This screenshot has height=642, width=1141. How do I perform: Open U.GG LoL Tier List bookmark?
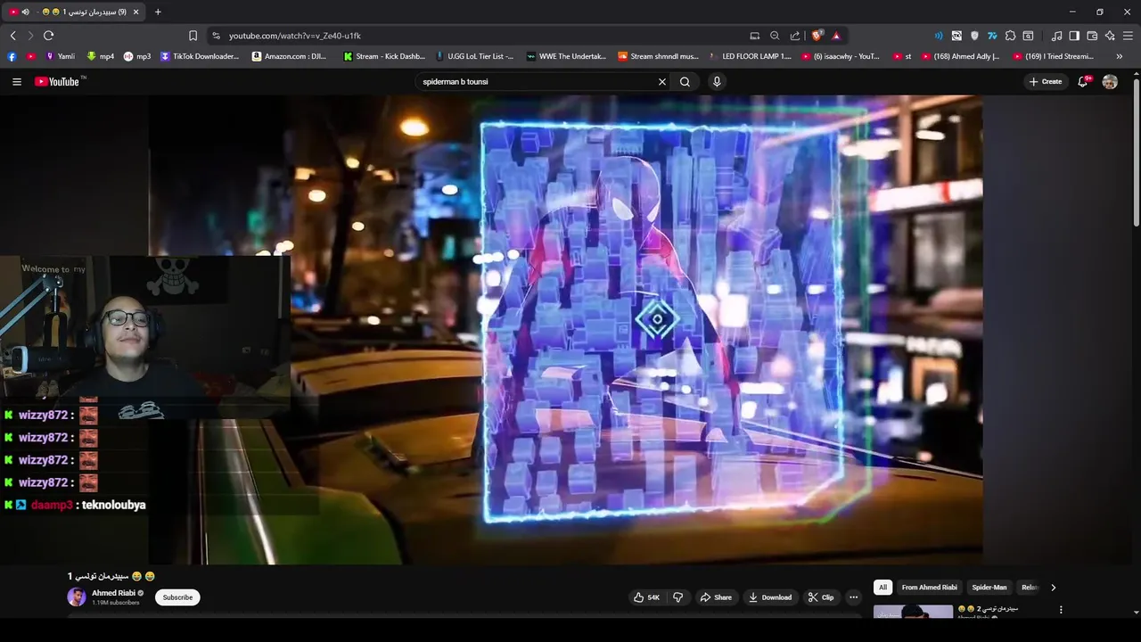pos(474,56)
